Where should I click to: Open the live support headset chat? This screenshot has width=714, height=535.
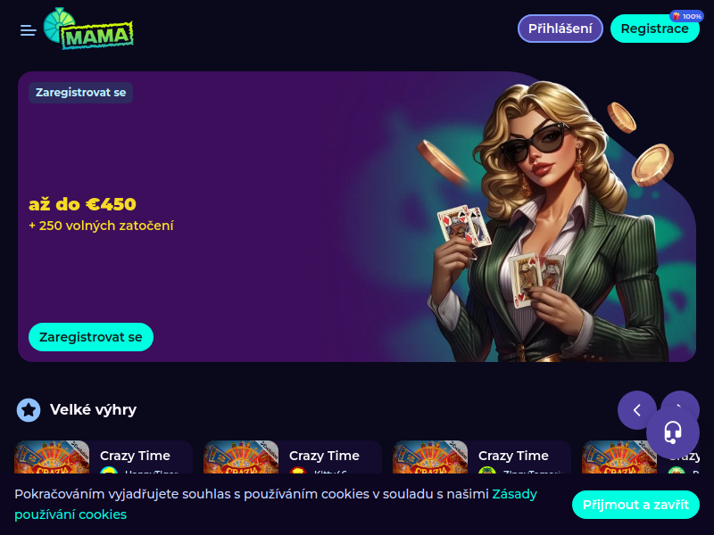[x=673, y=432]
